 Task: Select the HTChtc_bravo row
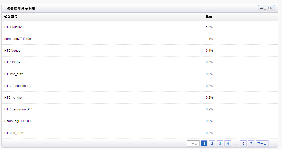pyautogui.click(x=140, y=133)
